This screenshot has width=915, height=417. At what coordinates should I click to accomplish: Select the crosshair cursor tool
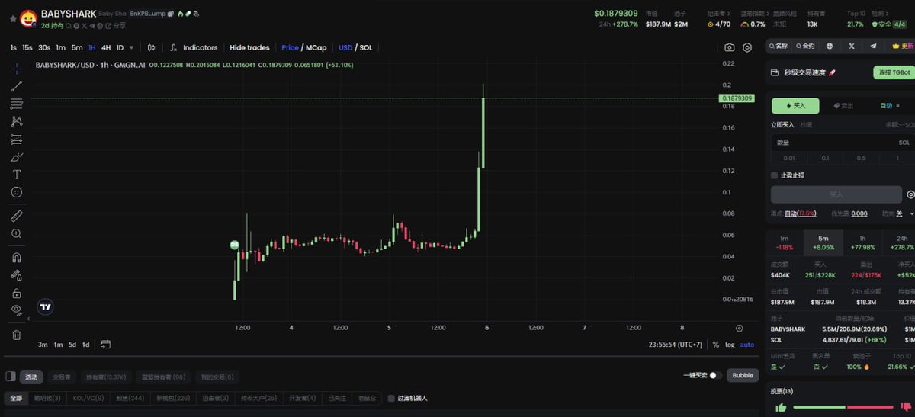click(x=17, y=69)
